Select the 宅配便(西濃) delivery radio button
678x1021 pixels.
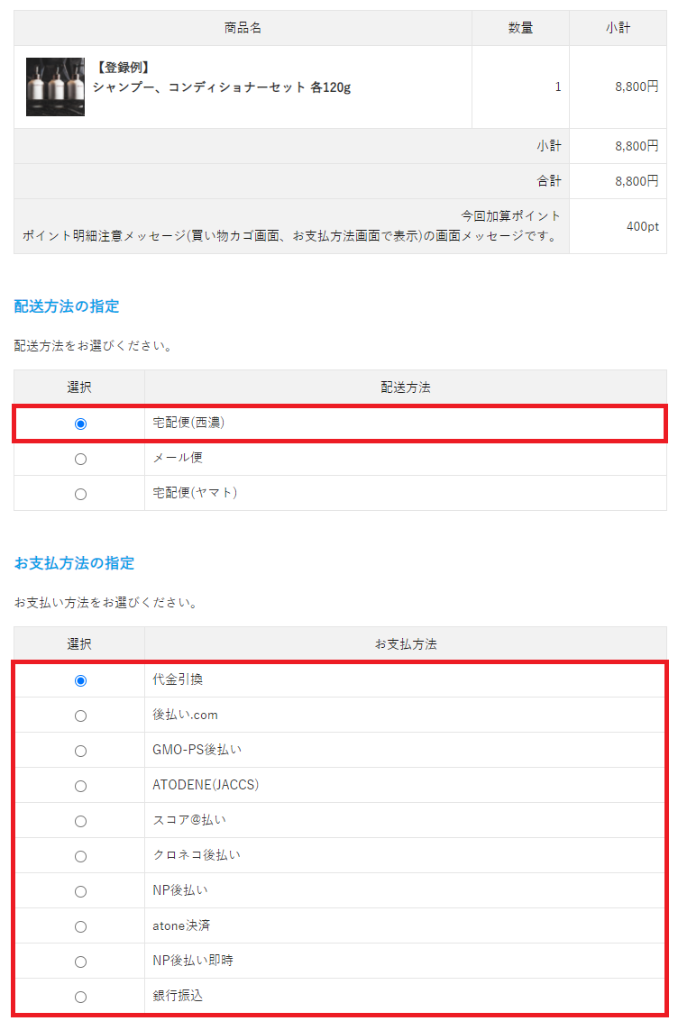(x=80, y=424)
